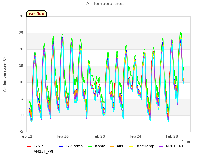The height and width of the screenshot is (158, 210).
Task: Click the y-axis value 20
Action: coord(21,49)
